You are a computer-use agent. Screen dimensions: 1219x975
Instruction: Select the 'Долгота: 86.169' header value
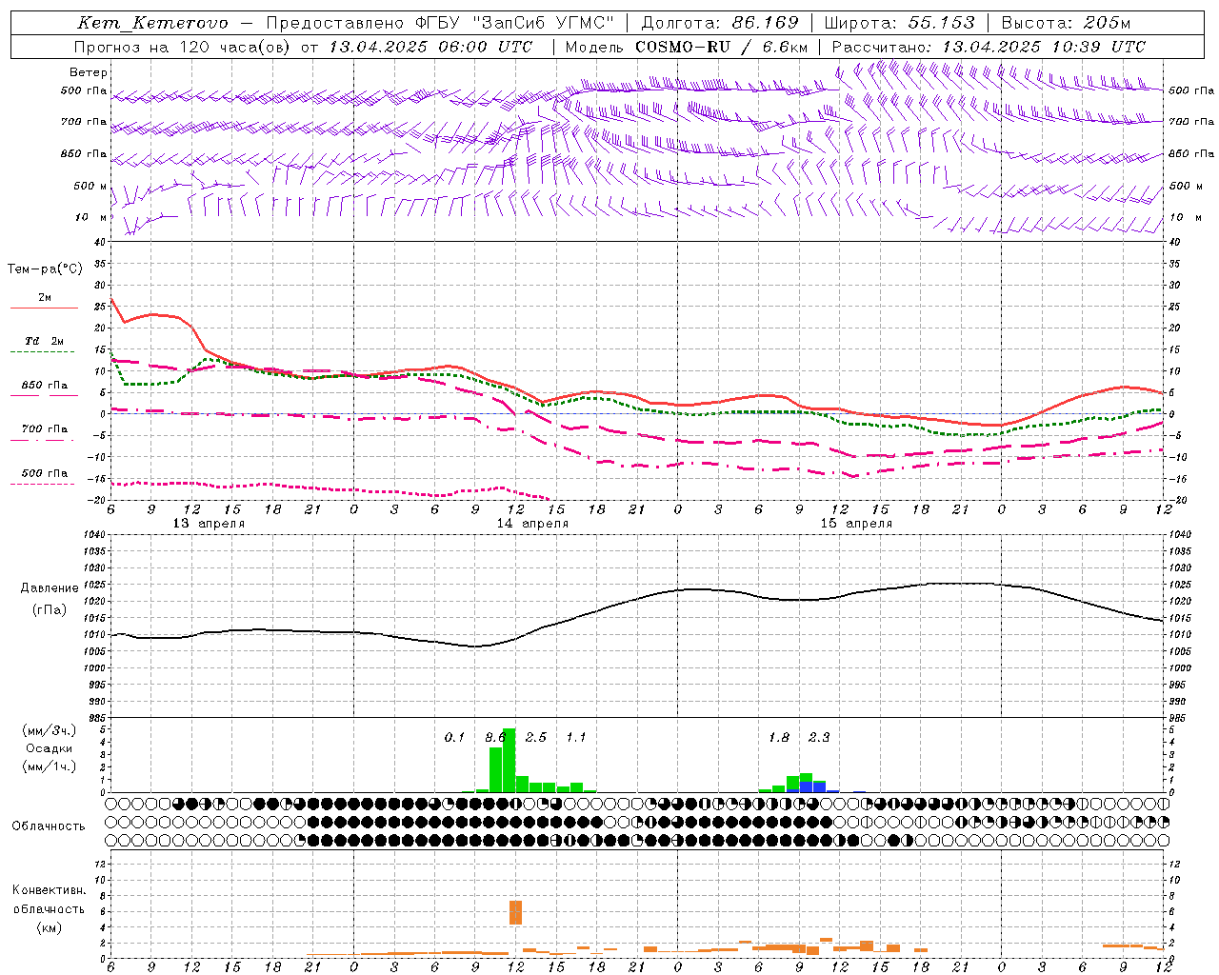(719, 23)
